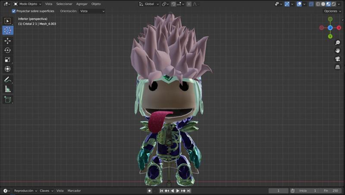Toggle the snap magnet icon

click(173, 4)
